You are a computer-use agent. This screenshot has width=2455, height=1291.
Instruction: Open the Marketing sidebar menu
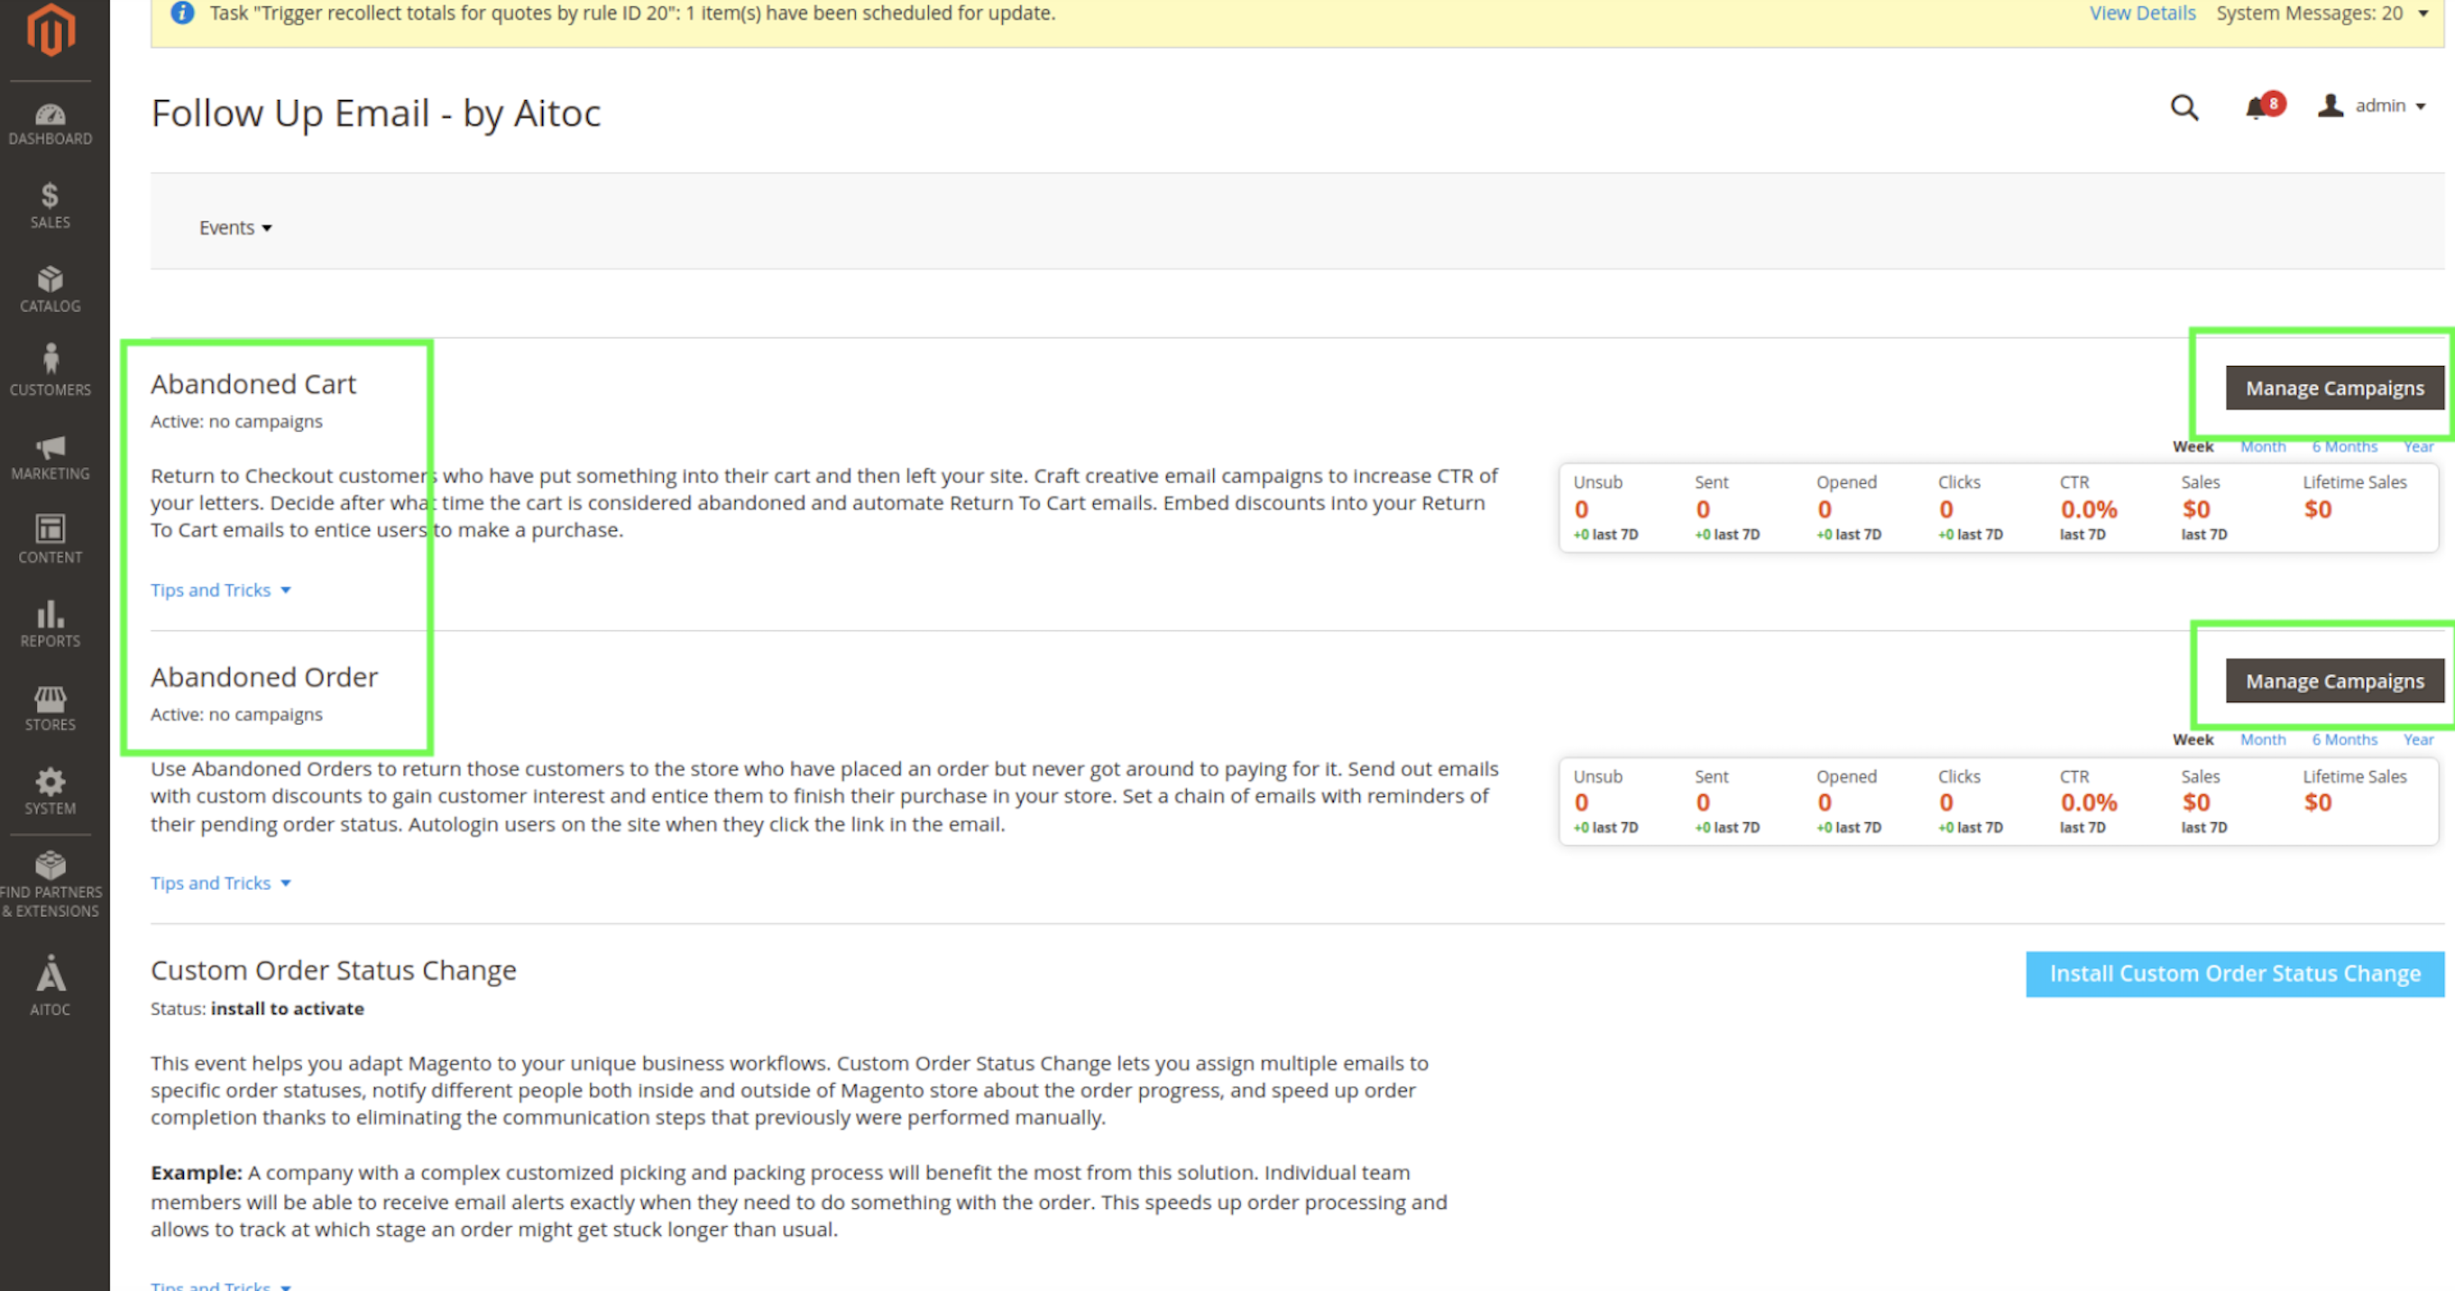coord(51,457)
